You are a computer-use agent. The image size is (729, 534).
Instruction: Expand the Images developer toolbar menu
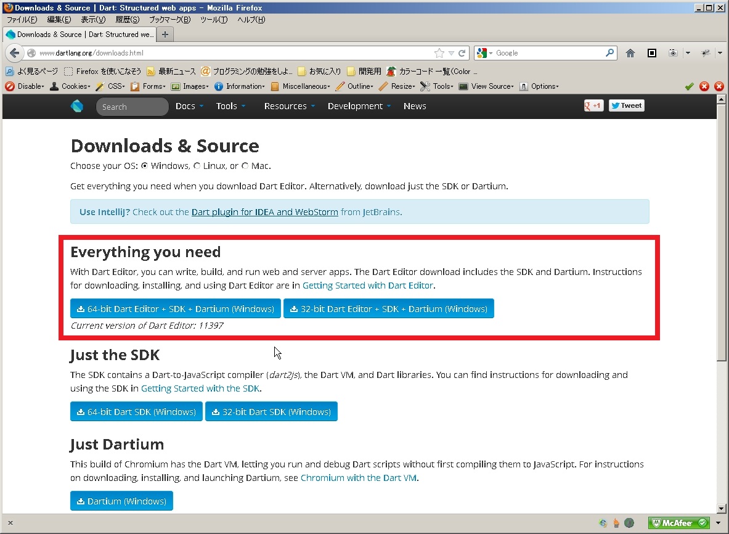[190, 86]
